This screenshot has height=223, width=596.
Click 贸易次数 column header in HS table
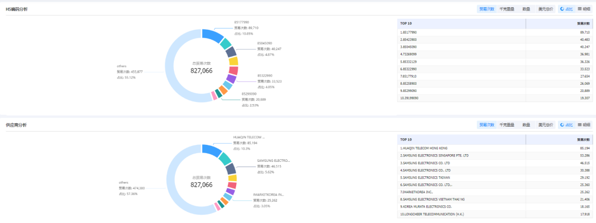[x=583, y=23]
